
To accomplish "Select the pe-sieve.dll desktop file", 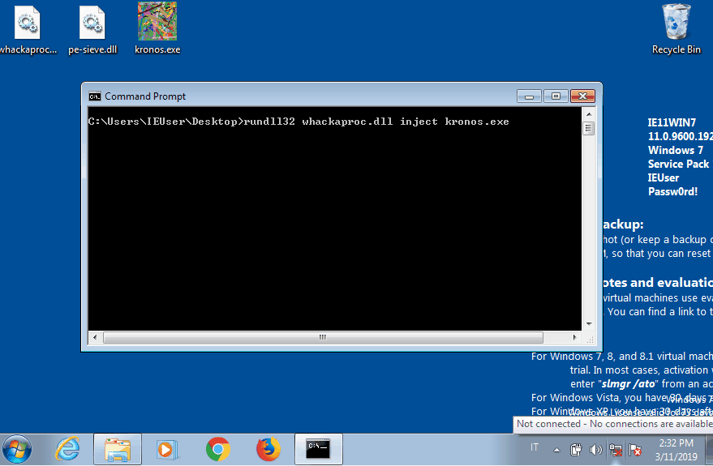I will [x=92, y=30].
